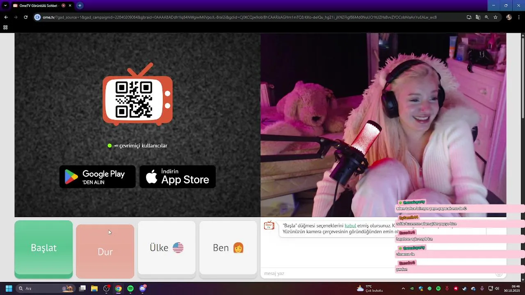Open the Ülke country selector
Screen dimensions: 525x295
[x=167, y=248]
